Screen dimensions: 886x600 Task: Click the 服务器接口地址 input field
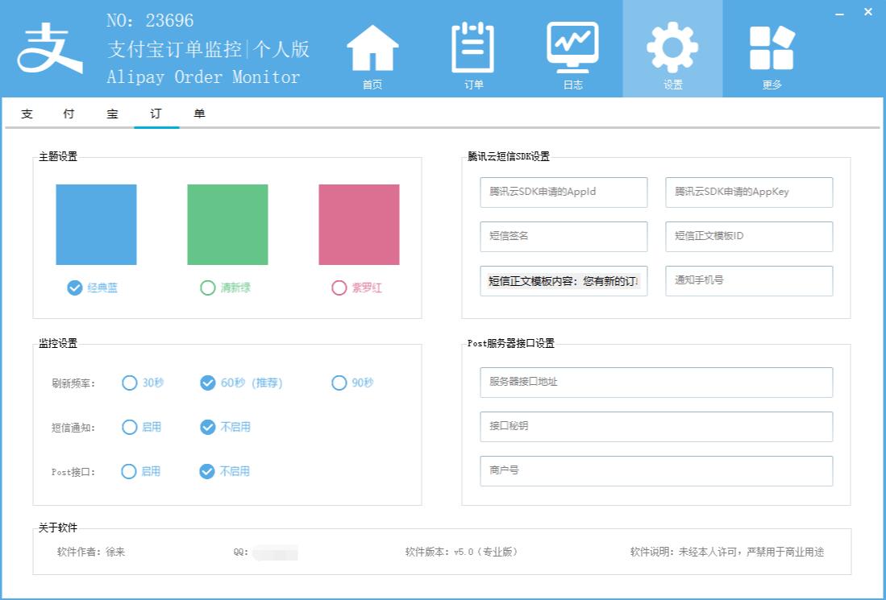pyautogui.click(x=655, y=382)
